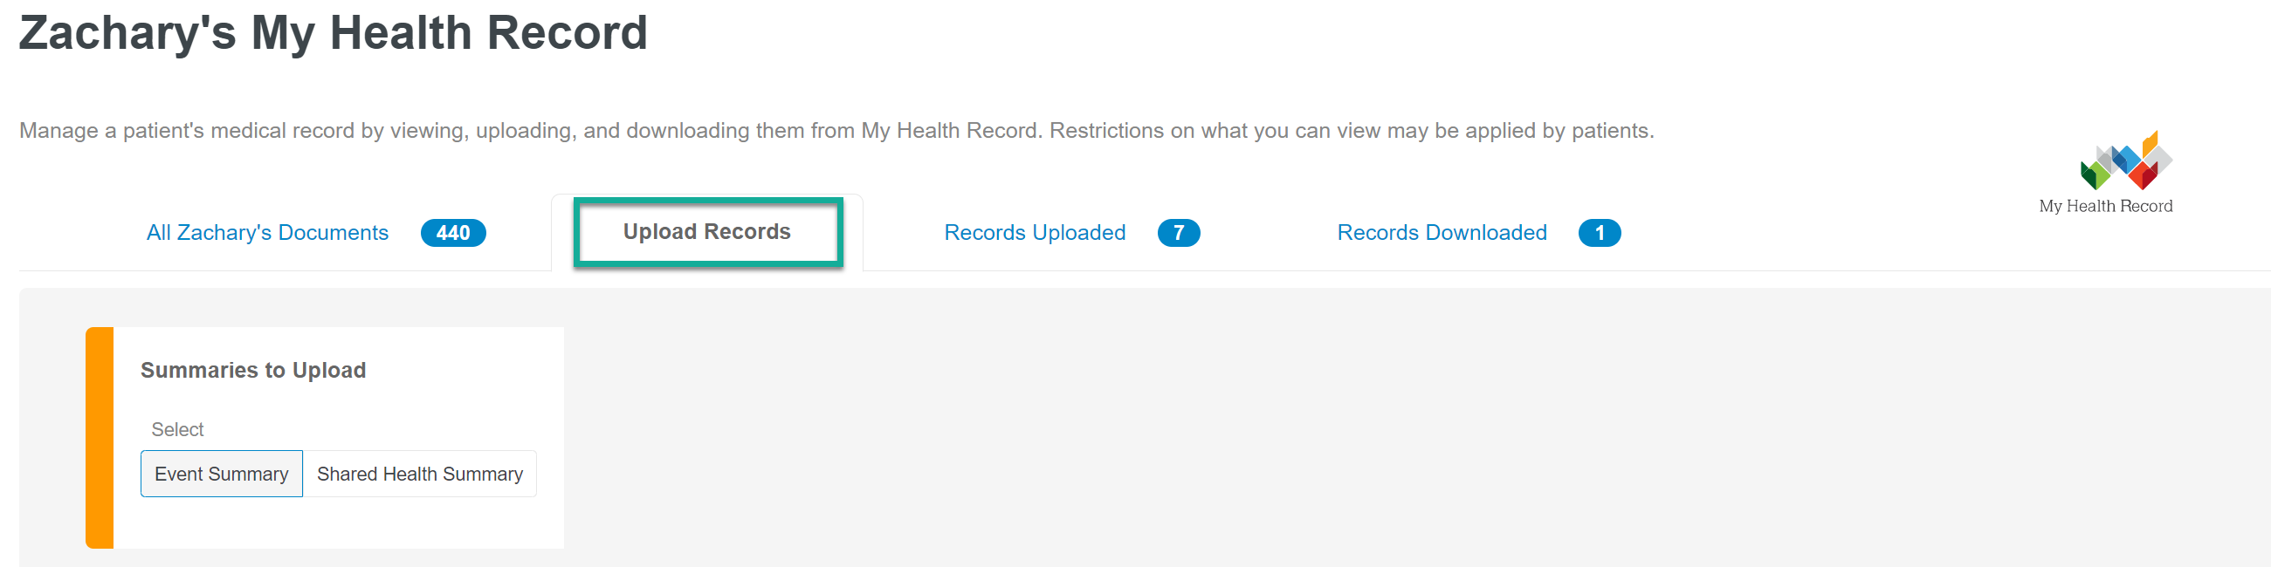Click the Summaries to Upload heading
The height and width of the screenshot is (567, 2271).
coord(253,370)
